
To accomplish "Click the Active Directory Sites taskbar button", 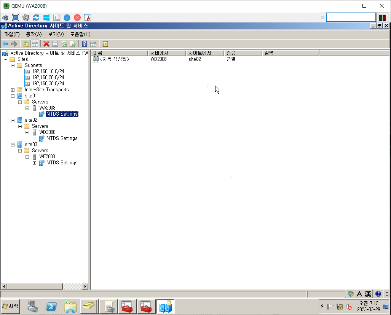I will (165, 307).
